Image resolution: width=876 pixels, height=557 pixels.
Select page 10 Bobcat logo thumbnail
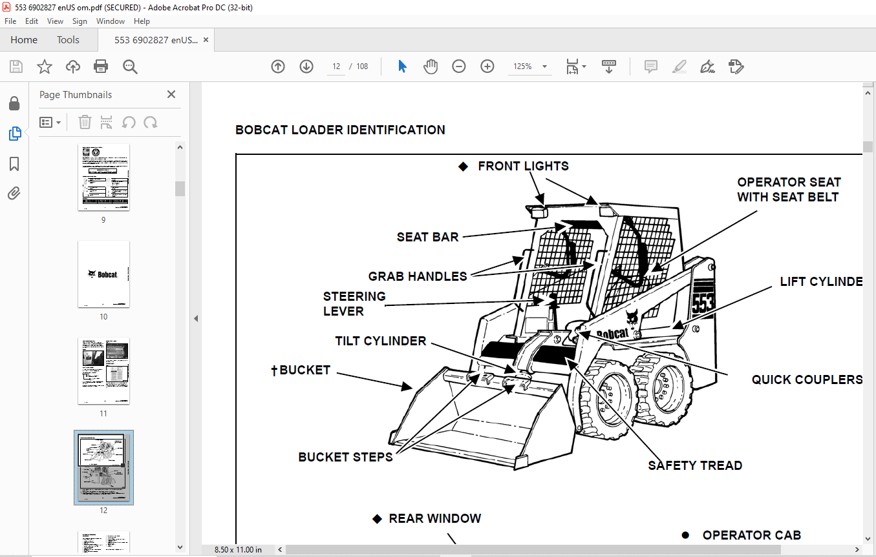point(103,274)
